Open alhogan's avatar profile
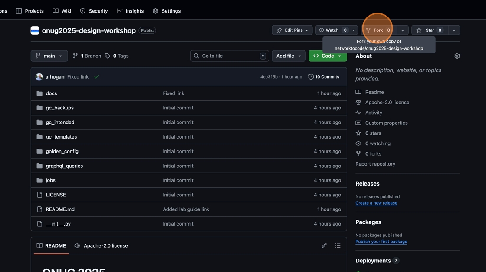 click(x=39, y=77)
